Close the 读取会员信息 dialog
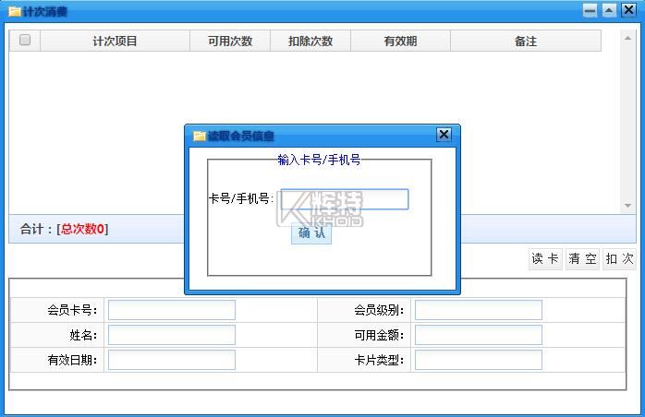645x417 pixels. pos(444,135)
